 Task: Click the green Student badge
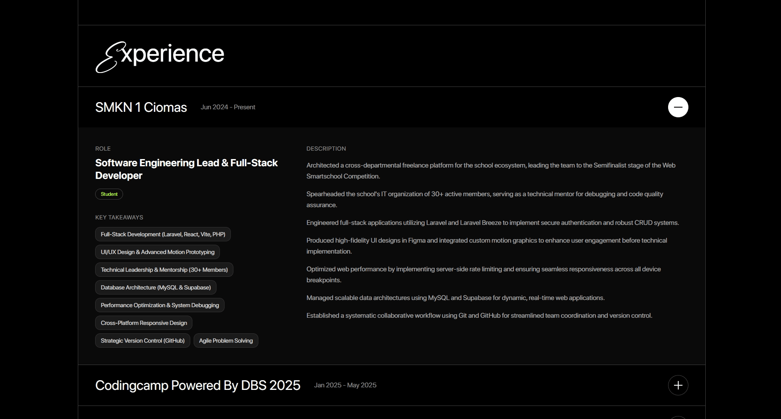(109, 194)
